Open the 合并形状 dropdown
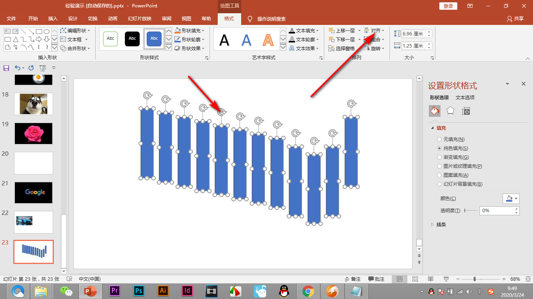533x299 pixels. 75,48
